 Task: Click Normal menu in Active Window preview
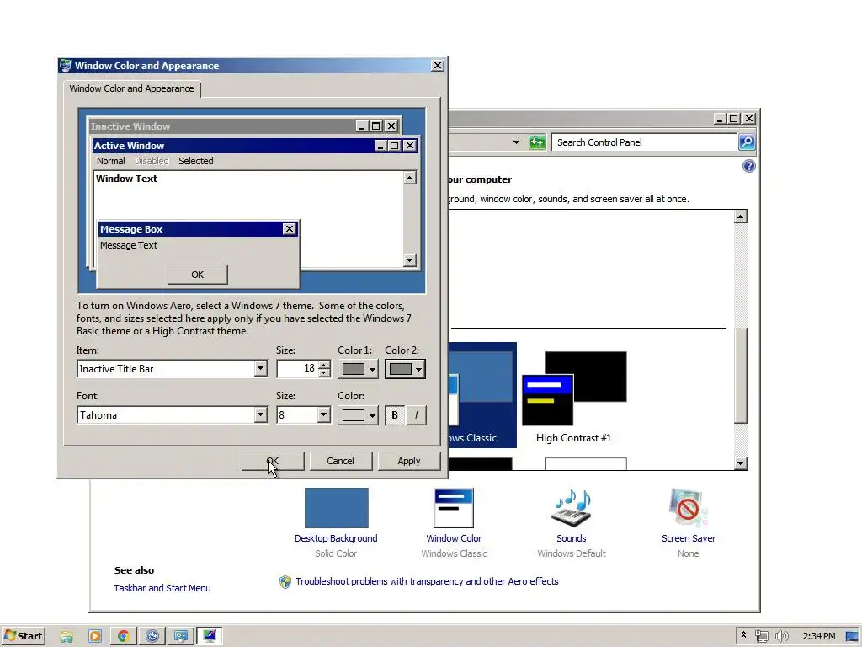pos(110,161)
